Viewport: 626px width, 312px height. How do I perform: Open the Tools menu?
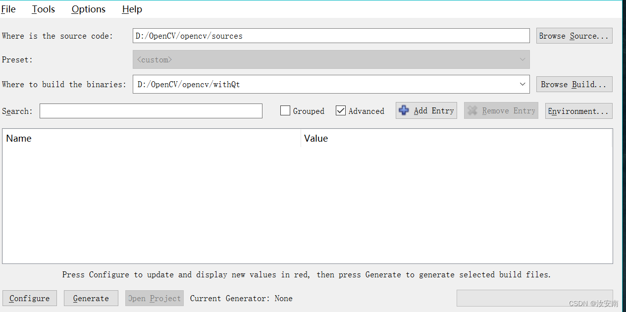(43, 9)
